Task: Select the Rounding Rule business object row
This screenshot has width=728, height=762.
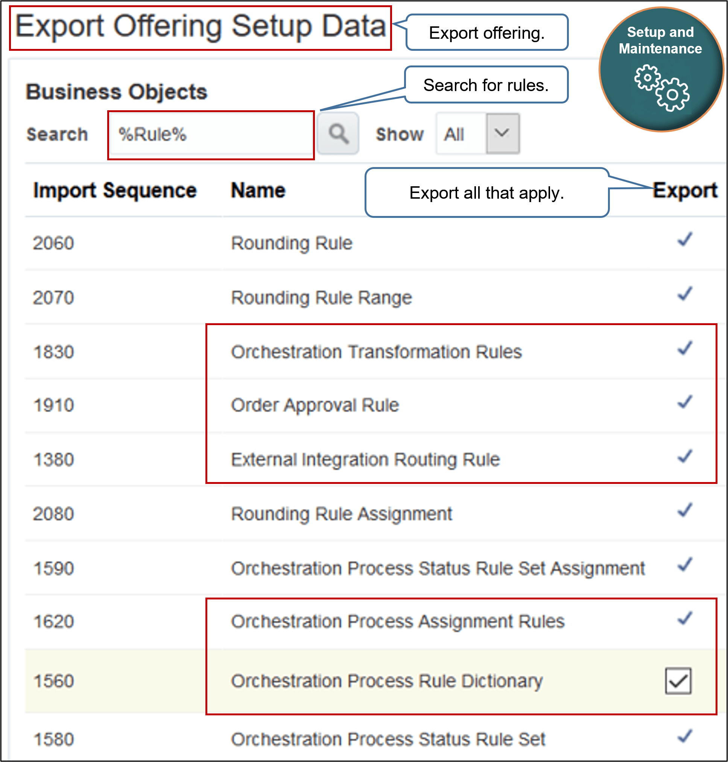Action: click(x=291, y=243)
